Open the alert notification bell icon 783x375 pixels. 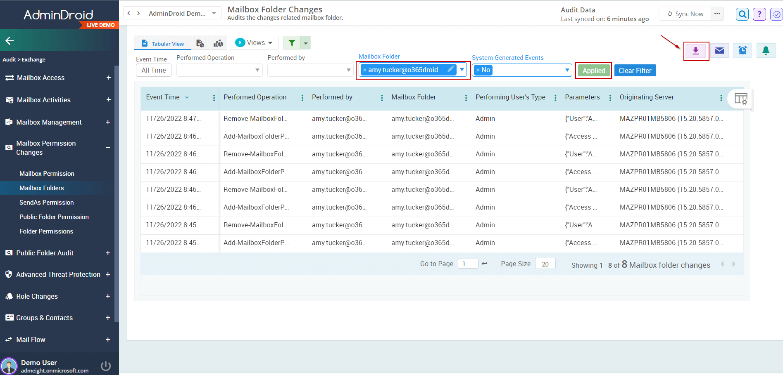(766, 50)
